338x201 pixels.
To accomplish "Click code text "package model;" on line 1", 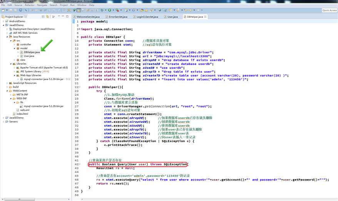I will coord(94,22).
